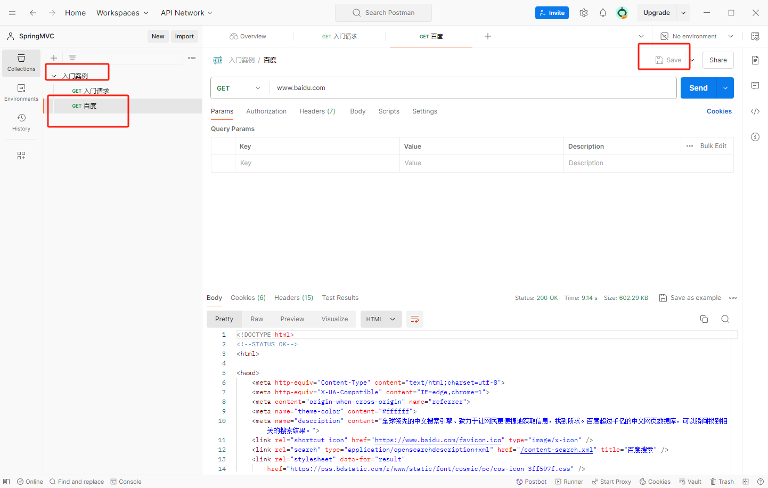Open the request Body tab
The width and height of the screenshot is (768, 488).
[358, 111]
